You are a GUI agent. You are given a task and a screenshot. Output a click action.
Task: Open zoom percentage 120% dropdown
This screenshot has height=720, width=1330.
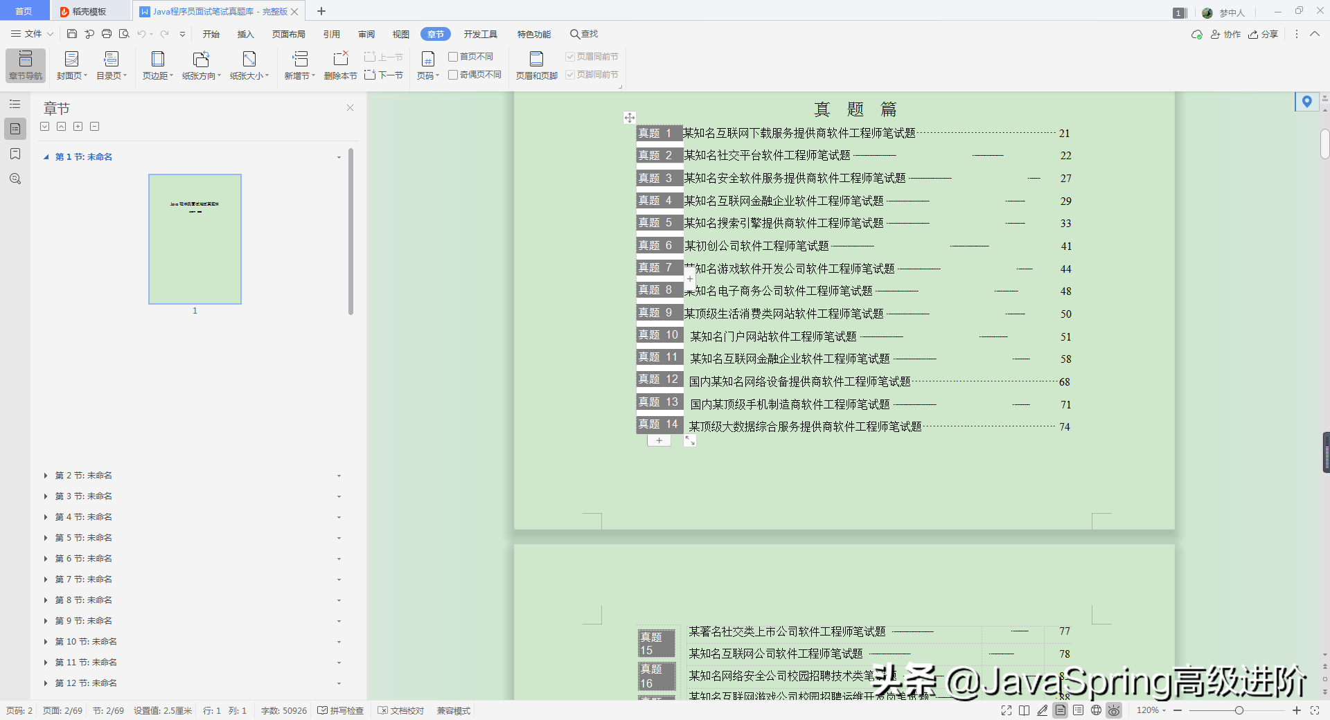[x=1151, y=710]
